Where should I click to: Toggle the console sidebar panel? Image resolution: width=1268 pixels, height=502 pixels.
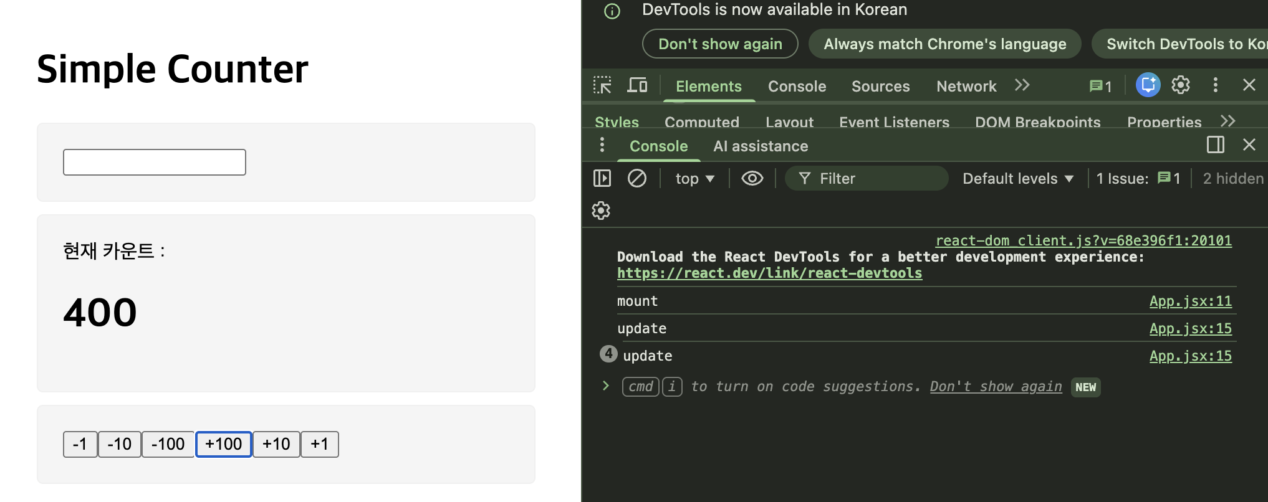point(602,179)
